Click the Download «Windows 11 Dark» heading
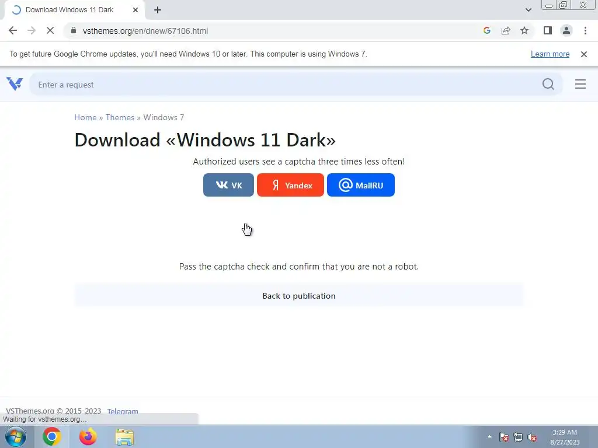This screenshot has height=448, width=598. (x=205, y=140)
